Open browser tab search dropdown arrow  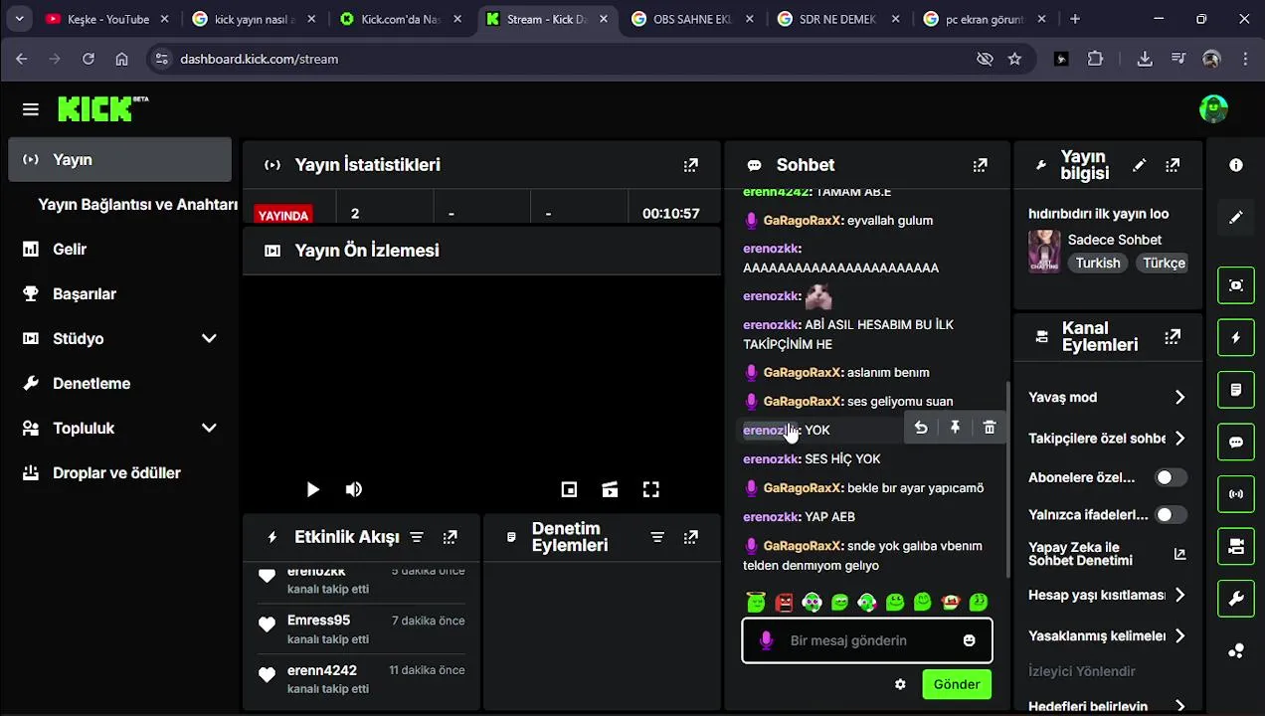click(19, 19)
